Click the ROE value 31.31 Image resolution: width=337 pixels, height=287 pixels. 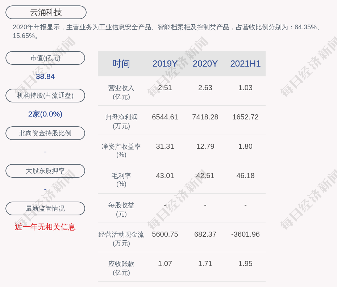click(165, 147)
